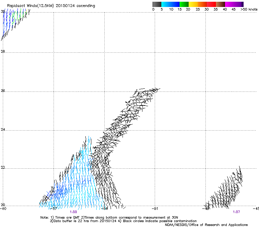Click the '25' label under the color bar
The height and width of the screenshot is (227, 259).
[198, 9]
